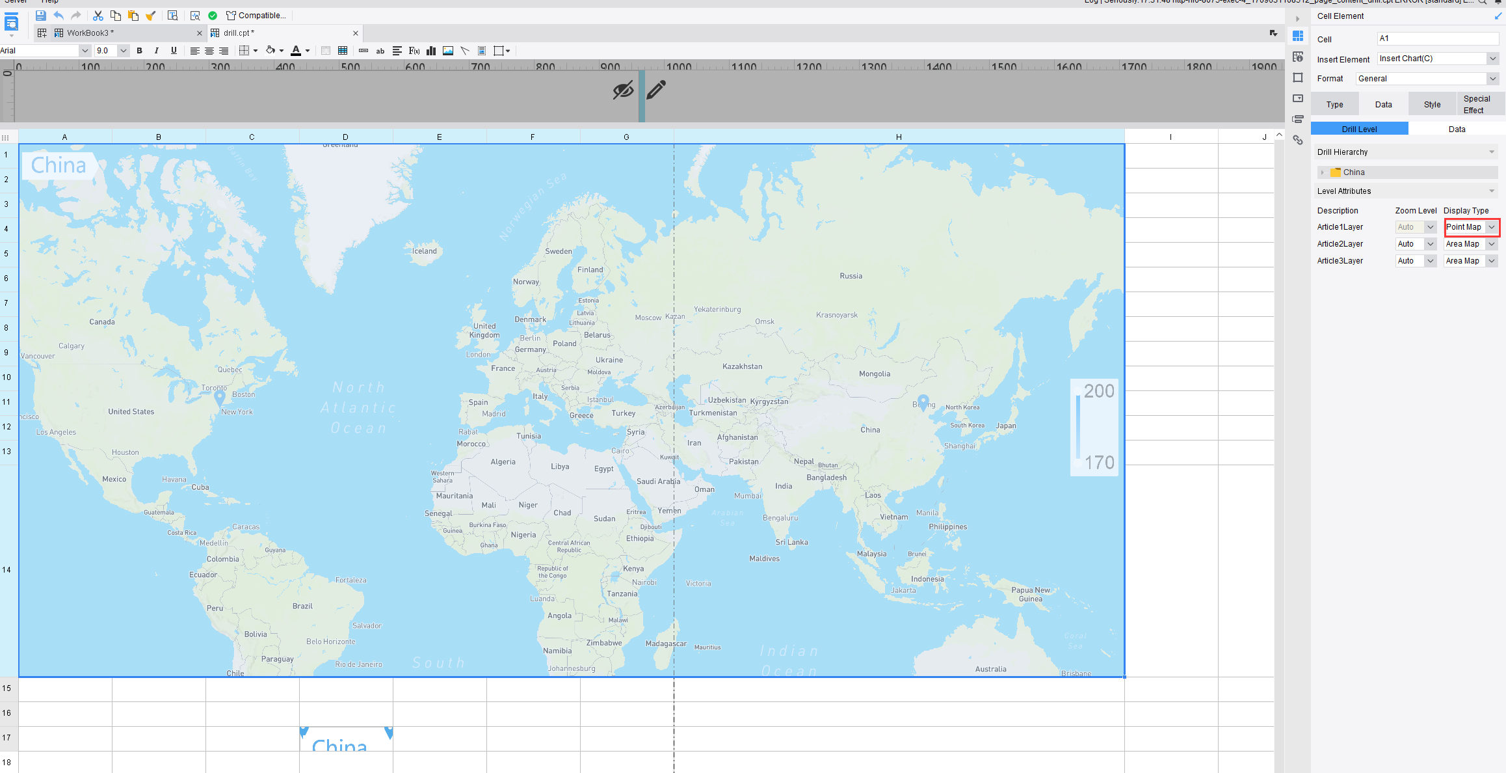Insert formula F(x) element
Viewport: 1506px width, 773px height.
[414, 51]
